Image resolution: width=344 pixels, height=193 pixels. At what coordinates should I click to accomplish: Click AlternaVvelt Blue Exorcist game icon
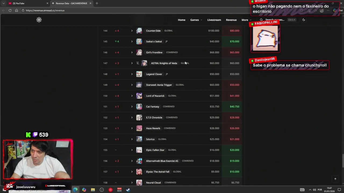139,161
